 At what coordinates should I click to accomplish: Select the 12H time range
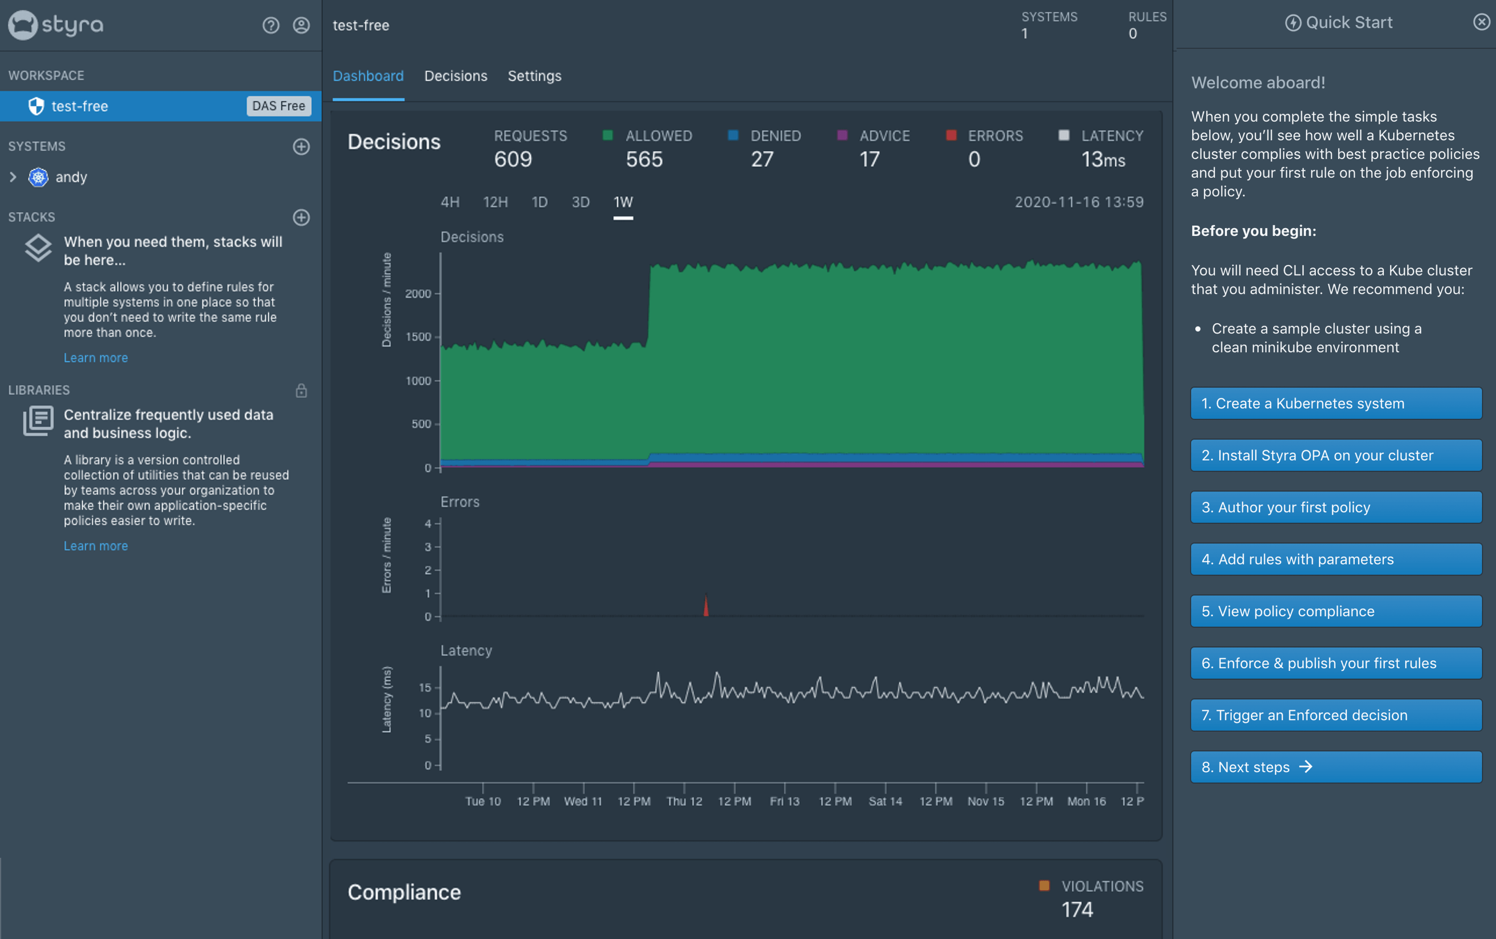(x=495, y=202)
